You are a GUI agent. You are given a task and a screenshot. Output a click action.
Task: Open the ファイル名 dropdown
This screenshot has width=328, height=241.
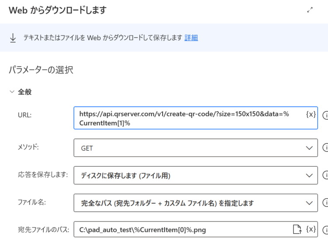coord(195,203)
